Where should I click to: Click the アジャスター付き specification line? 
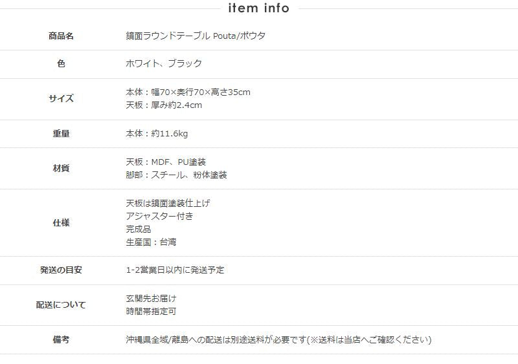click(x=159, y=216)
